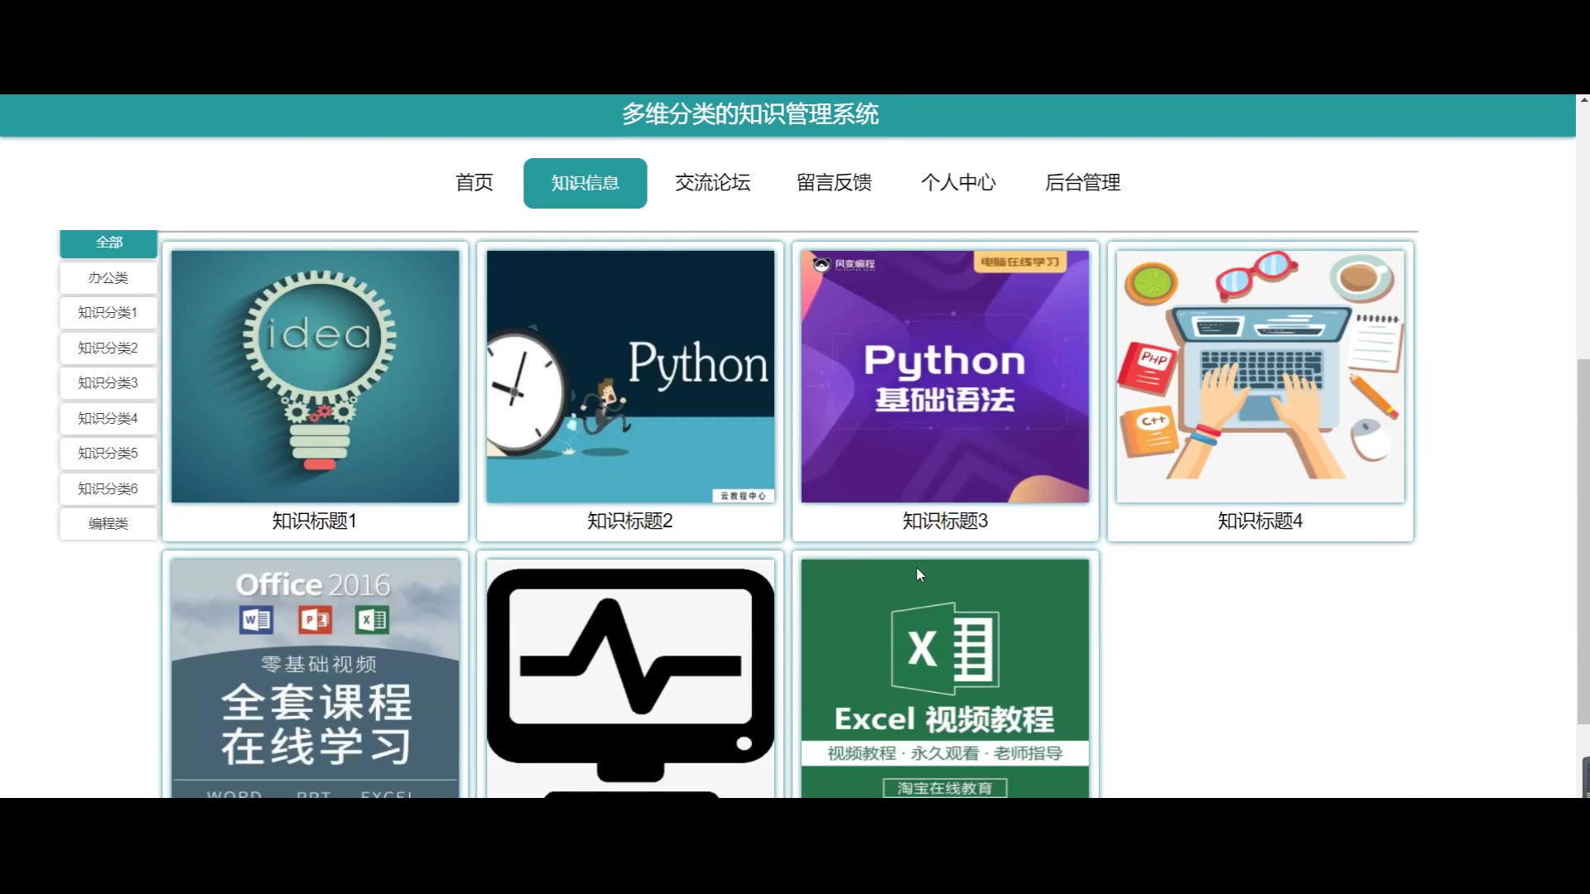Click the 知识标题1 title
This screenshot has width=1590, height=894.
pyautogui.click(x=315, y=521)
